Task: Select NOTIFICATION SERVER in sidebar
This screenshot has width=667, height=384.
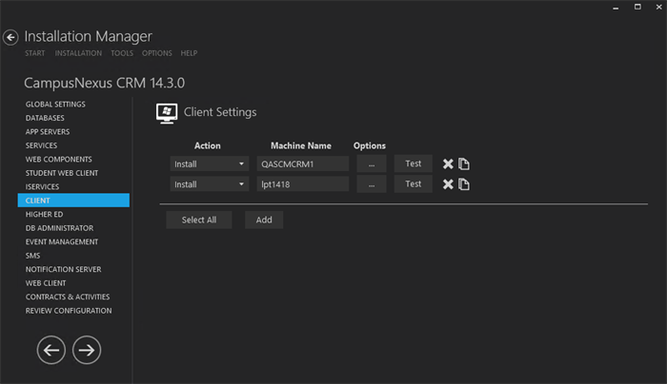Action: click(x=64, y=269)
